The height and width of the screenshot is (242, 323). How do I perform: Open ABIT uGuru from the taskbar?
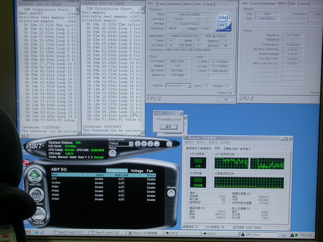[x=258, y=234]
